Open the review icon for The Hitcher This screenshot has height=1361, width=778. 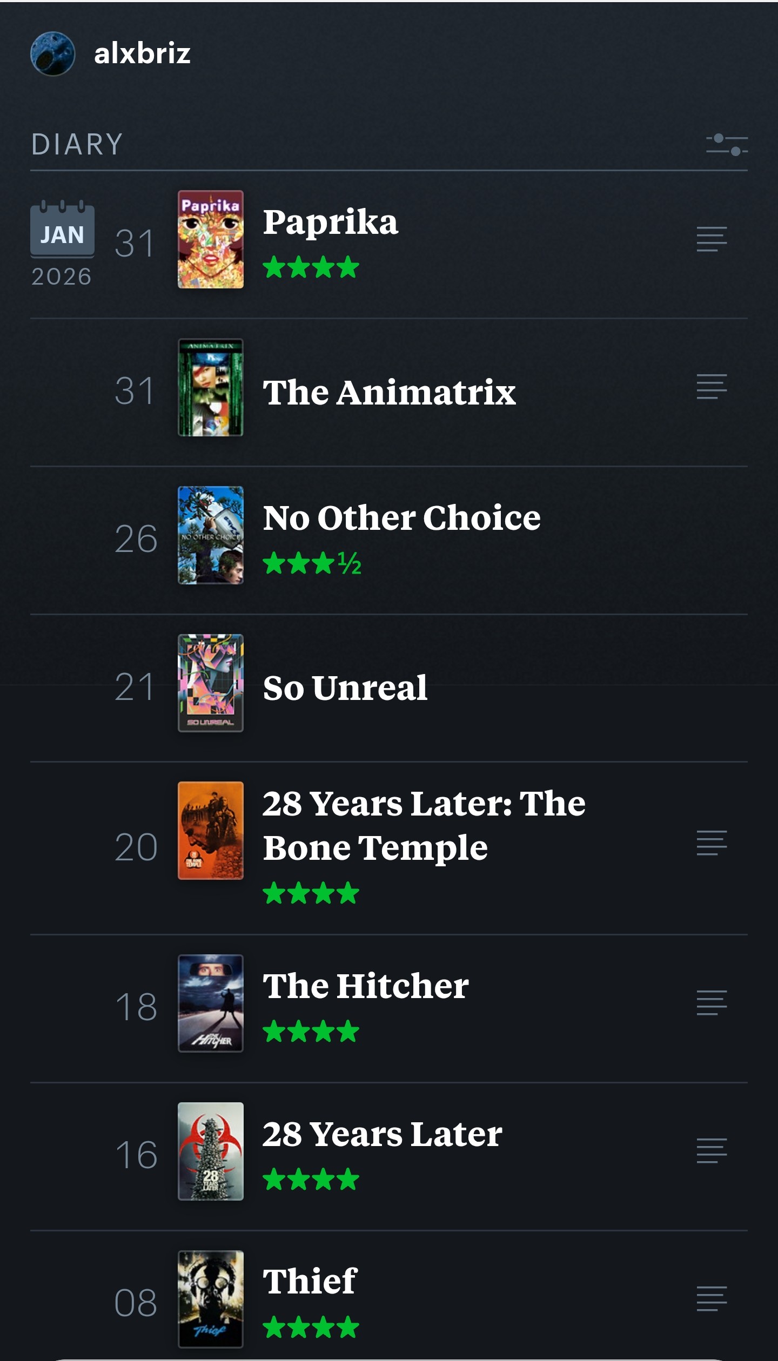[712, 1003]
